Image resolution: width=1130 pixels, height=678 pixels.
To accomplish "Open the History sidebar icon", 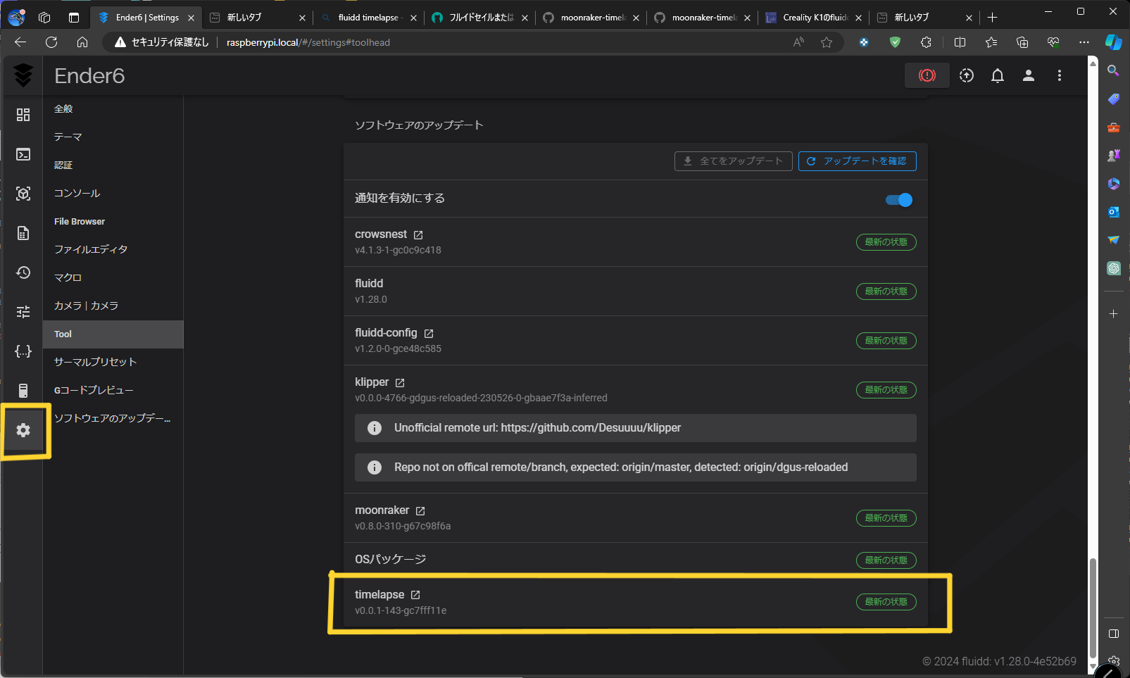I will [23, 272].
